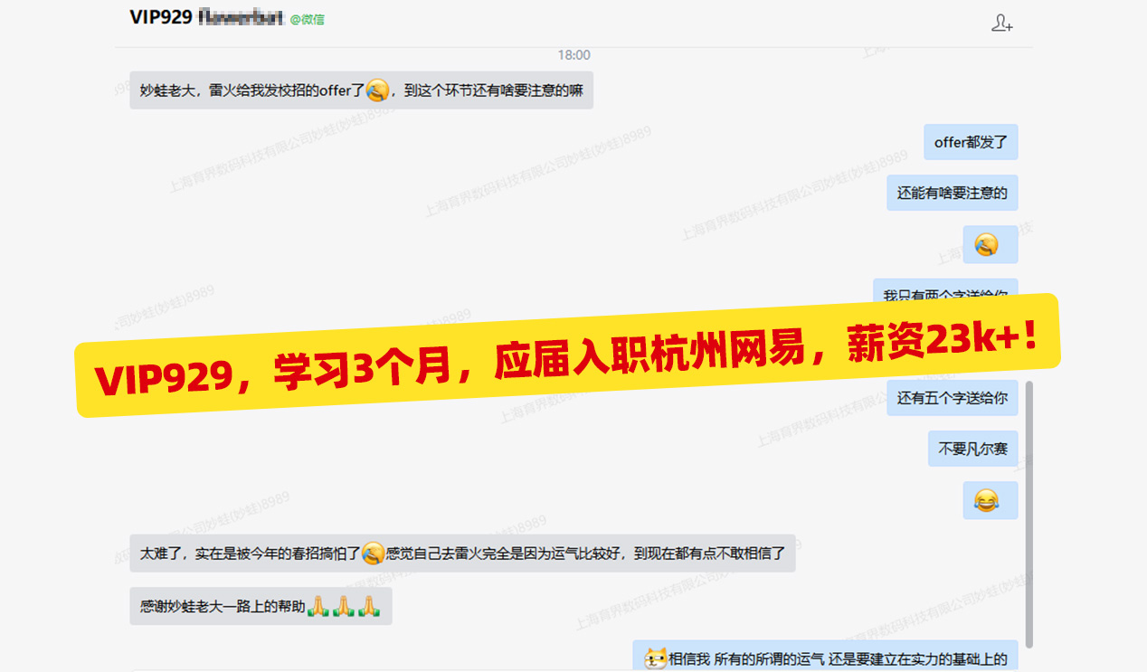Click the emoji-only bubble below 不要凡尔赛
1147x672 pixels.
(x=991, y=500)
